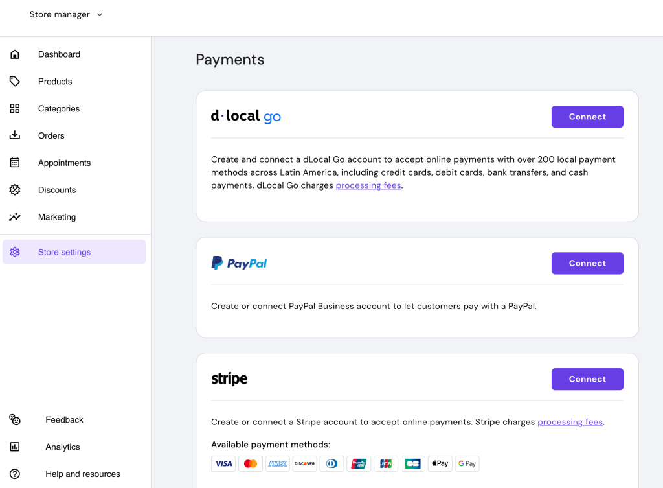Image resolution: width=663 pixels, height=488 pixels.
Task: Select the Dashboard home icon
Action: point(14,54)
